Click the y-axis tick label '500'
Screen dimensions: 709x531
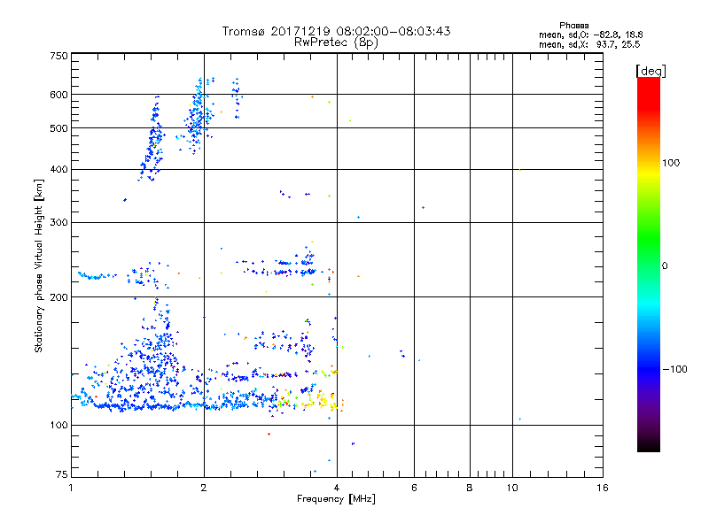(58, 128)
